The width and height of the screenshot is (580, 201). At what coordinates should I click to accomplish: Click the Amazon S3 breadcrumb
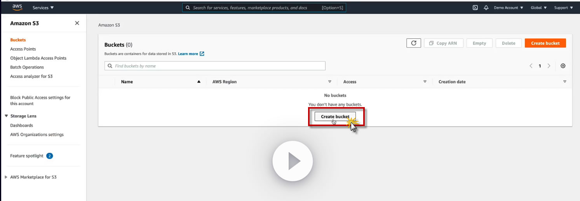(x=109, y=25)
